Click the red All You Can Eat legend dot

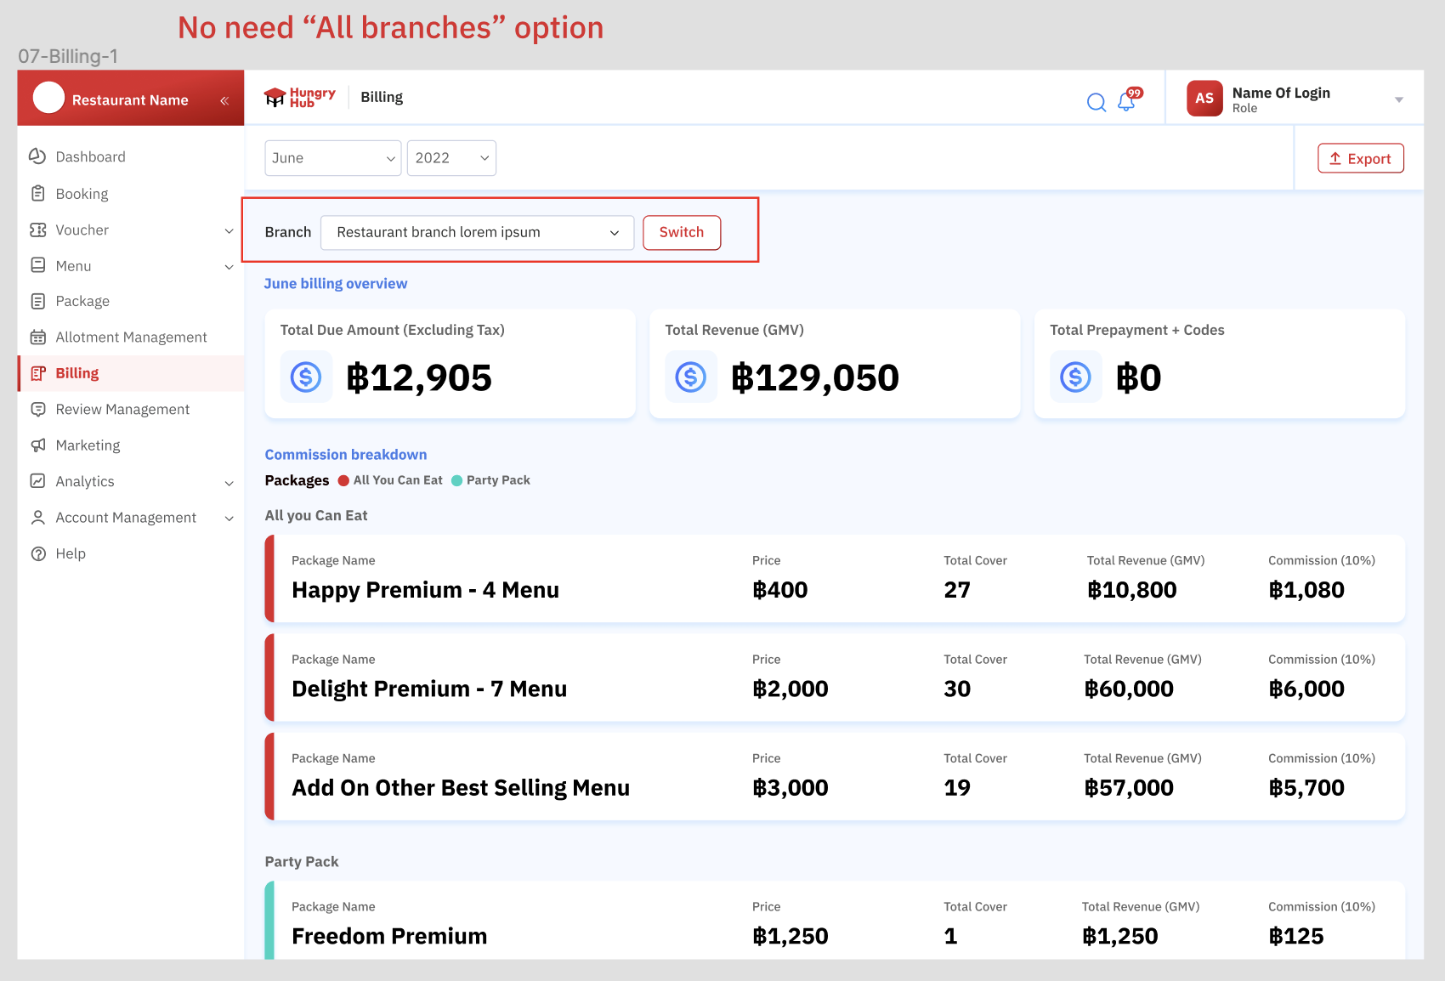343,480
